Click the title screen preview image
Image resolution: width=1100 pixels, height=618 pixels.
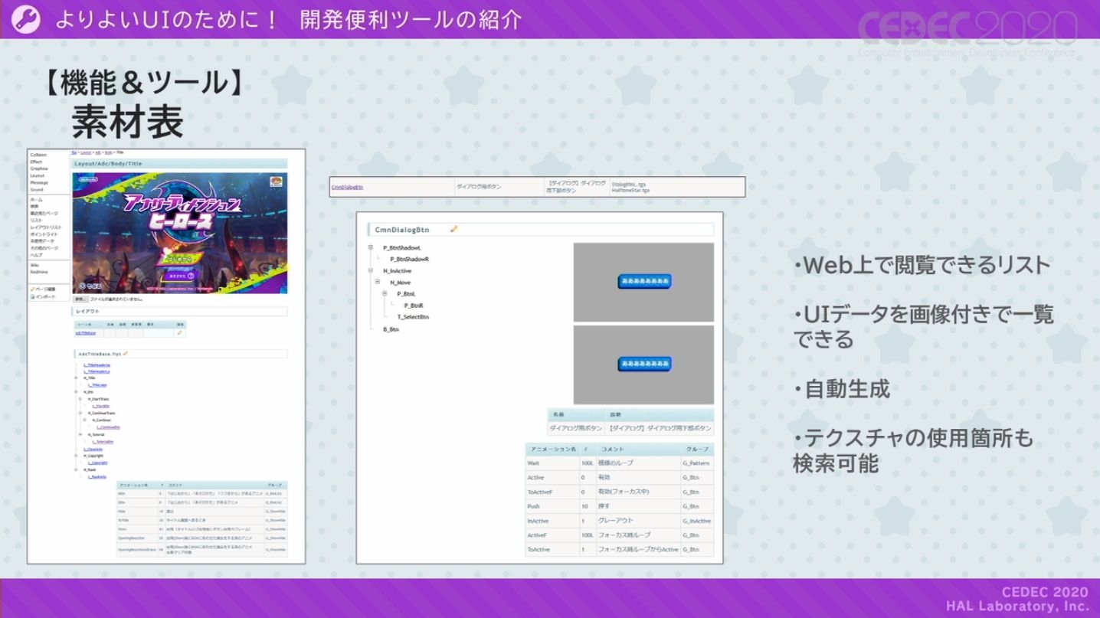click(x=180, y=233)
